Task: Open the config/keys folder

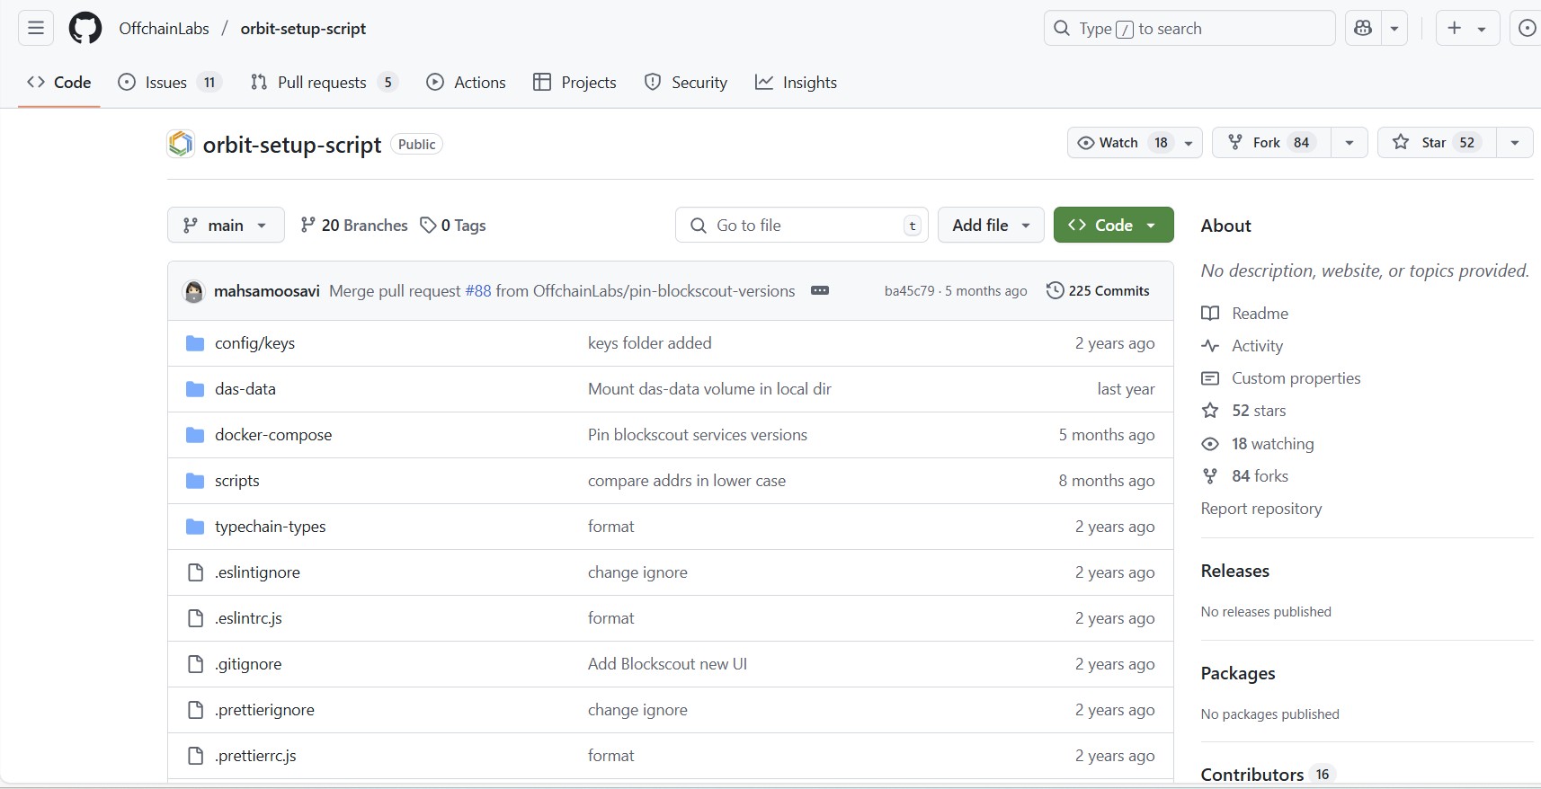Action: pyautogui.click(x=254, y=343)
